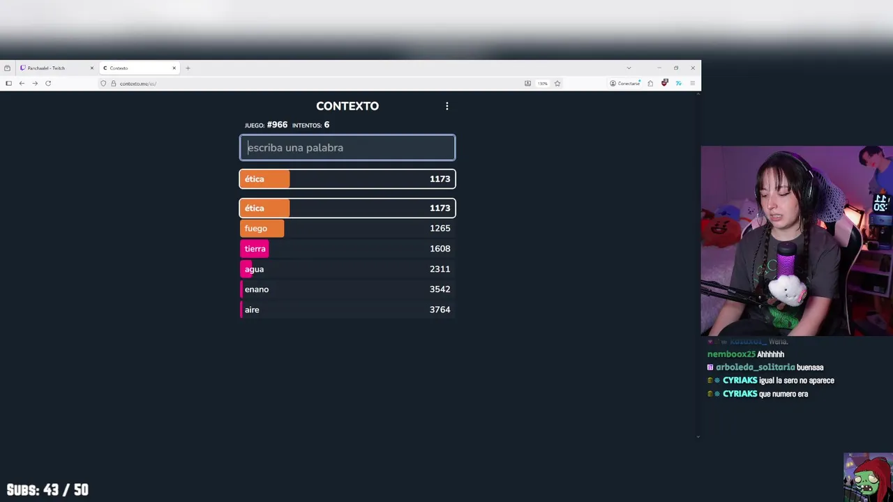Screen dimensions: 893x502
Task: Click the CONTEXTO title heading
Action: click(x=347, y=106)
